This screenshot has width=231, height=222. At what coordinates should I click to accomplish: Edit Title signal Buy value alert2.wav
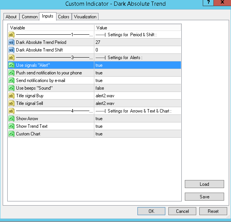pyautogui.click(x=137, y=96)
